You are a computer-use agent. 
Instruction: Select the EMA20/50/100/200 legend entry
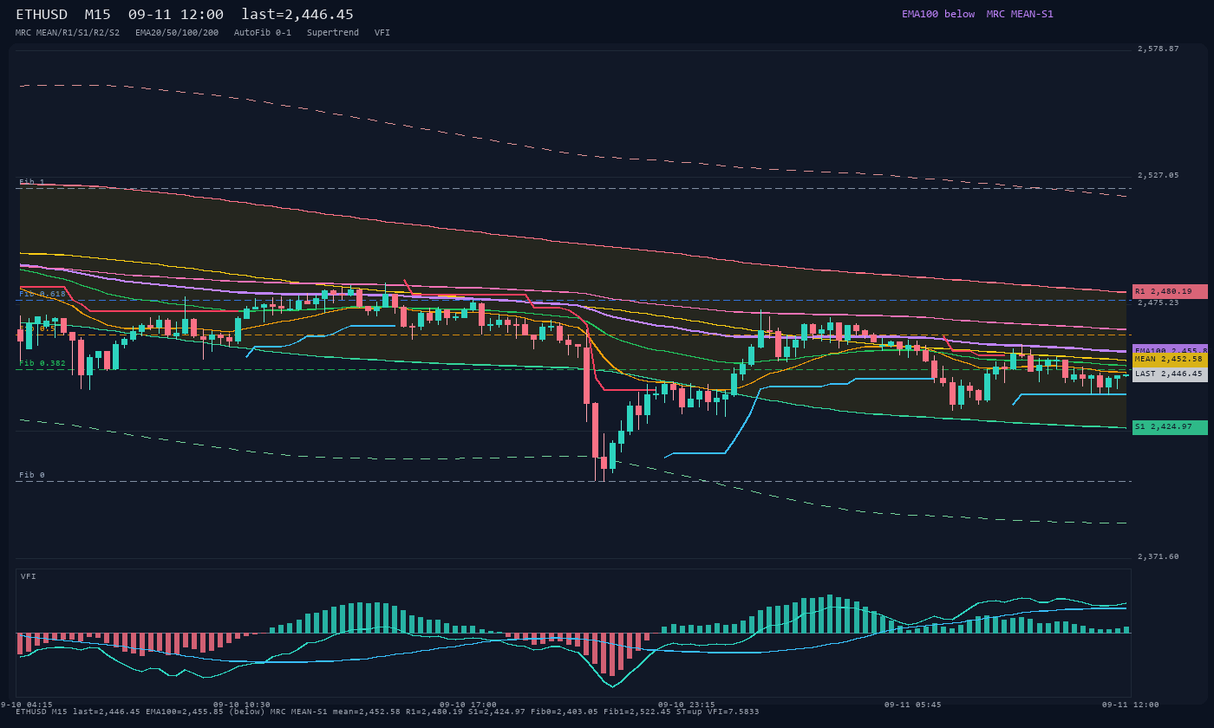pyautogui.click(x=177, y=32)
